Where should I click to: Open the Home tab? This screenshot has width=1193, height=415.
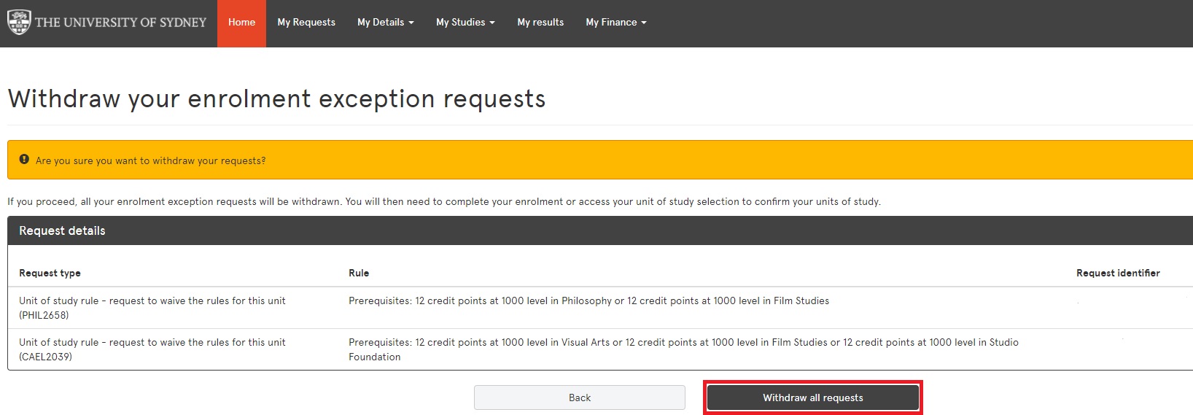[x=241, y=23]
